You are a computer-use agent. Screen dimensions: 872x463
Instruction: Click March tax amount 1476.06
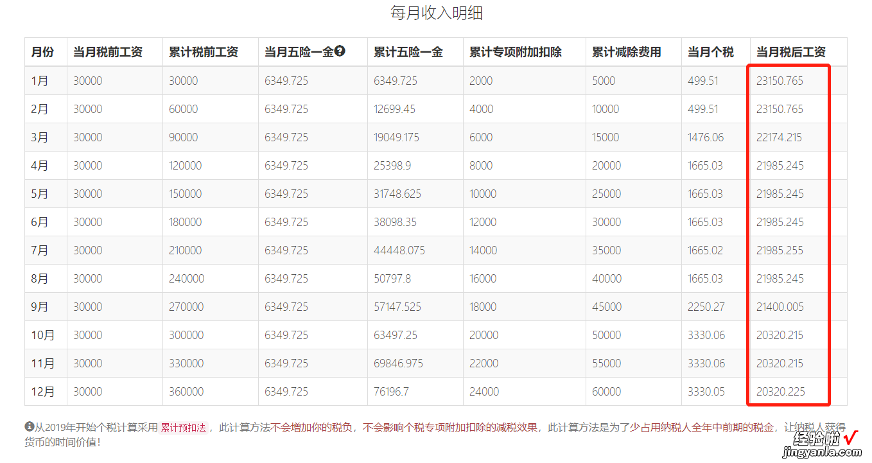705,137
